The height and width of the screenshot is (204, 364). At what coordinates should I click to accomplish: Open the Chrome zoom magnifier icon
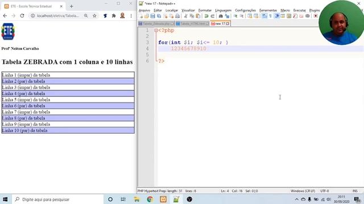click(86, 16)
